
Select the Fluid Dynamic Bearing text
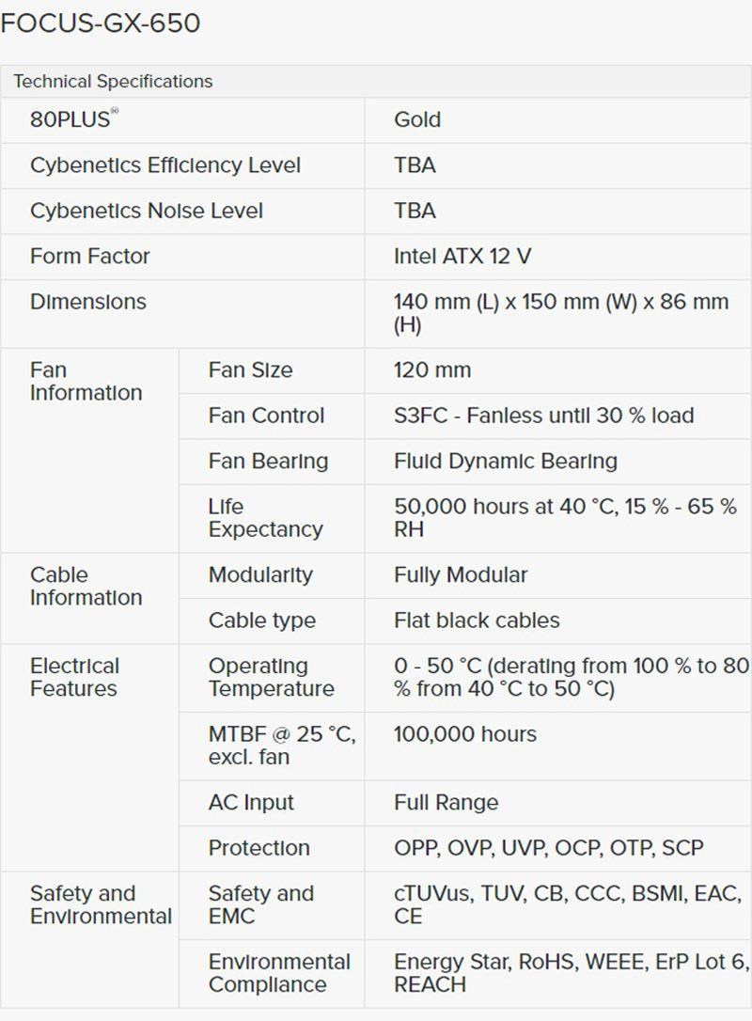(506, 462)
